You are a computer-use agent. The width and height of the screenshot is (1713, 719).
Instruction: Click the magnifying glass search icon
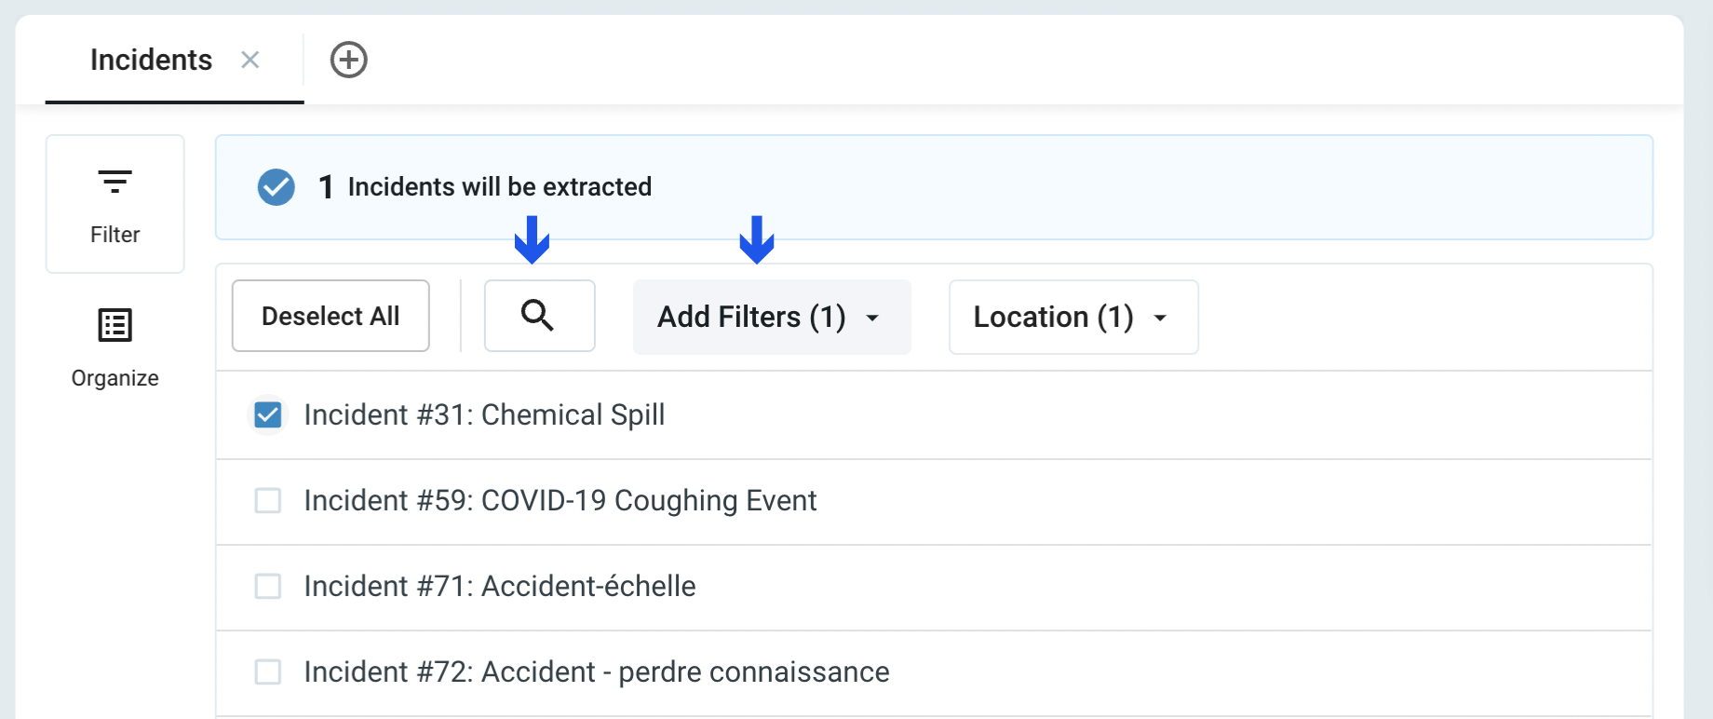538,317
